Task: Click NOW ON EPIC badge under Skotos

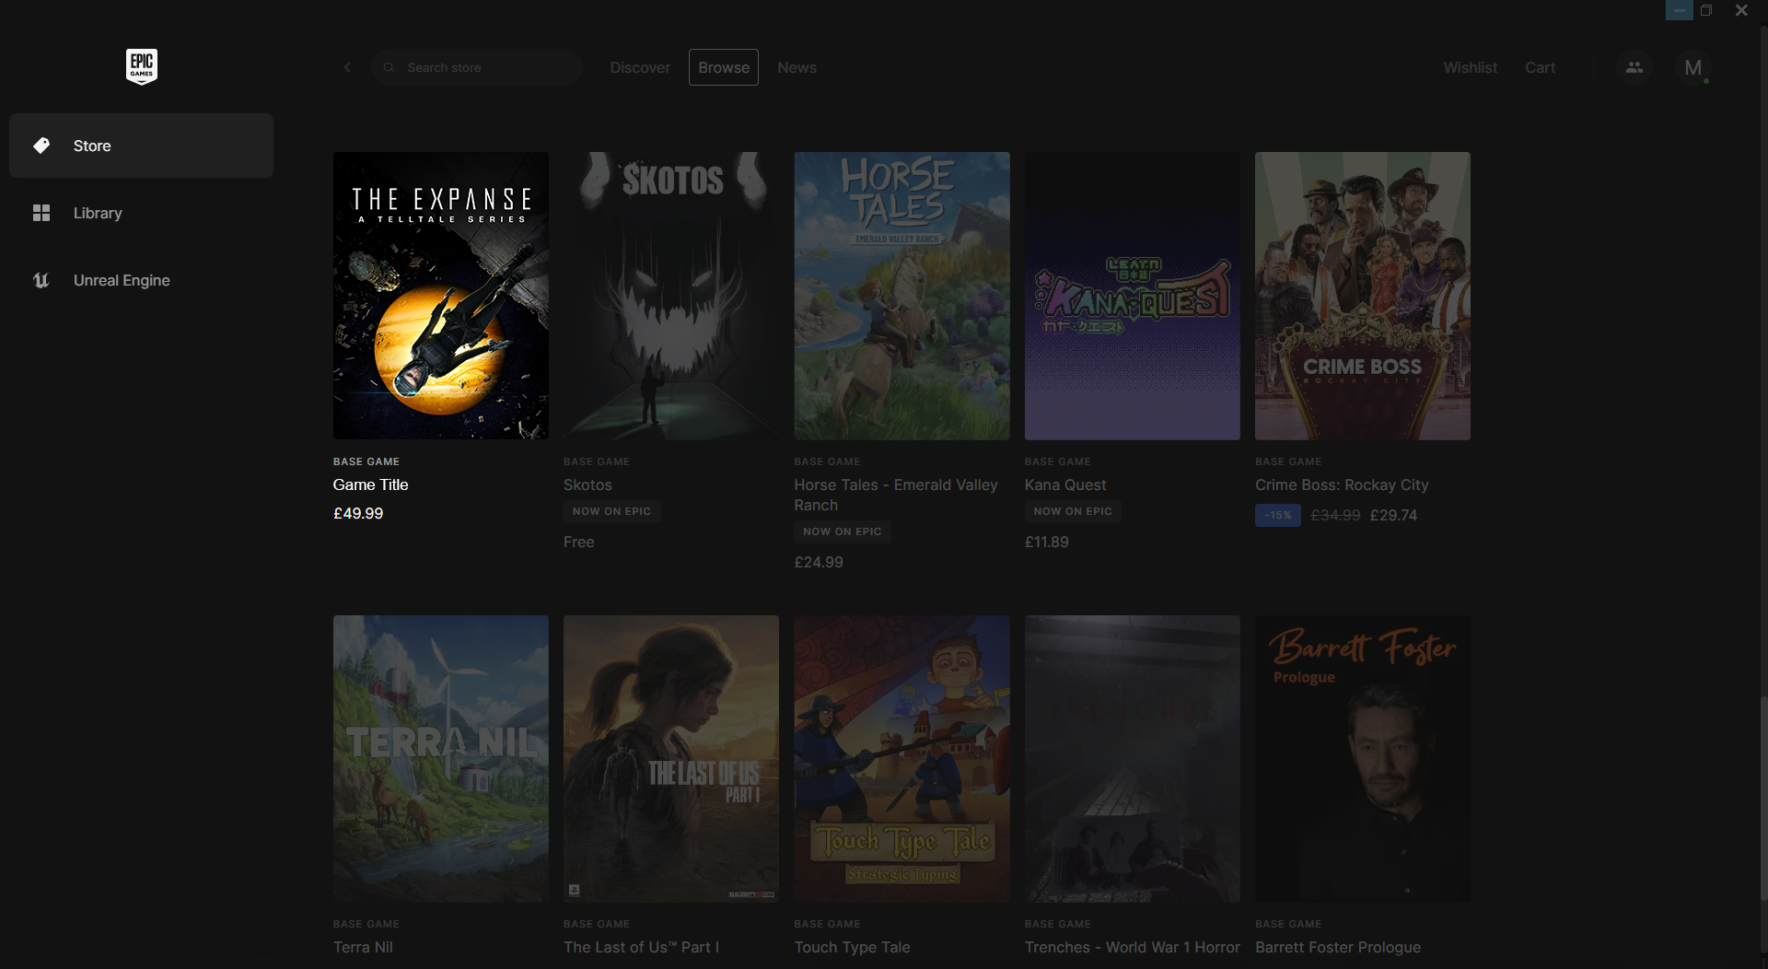Action: [611, 511]
